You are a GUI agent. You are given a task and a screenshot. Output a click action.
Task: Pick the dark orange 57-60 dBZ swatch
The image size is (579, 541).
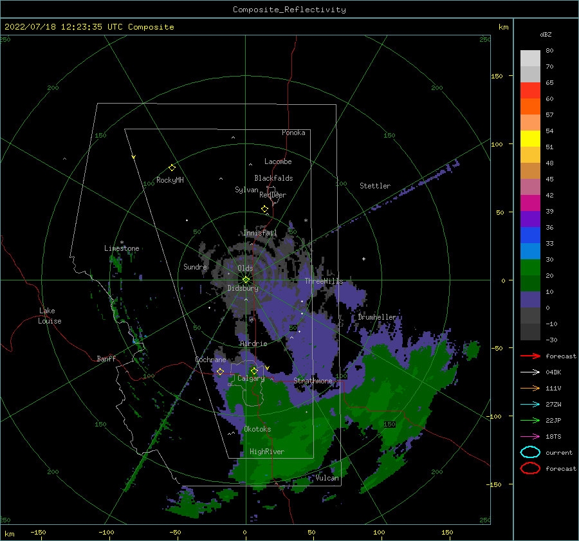(x=530, y=106)
